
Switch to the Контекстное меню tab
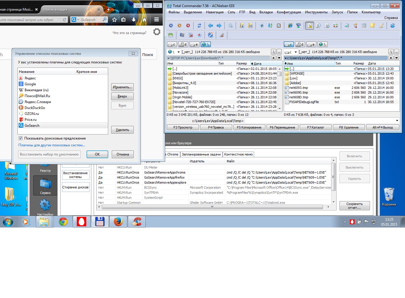[238, 154]
